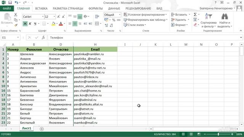Toggle middle vertical alignment
The width and height of the screenshot is (244, 137).
(x=75, y=16)
